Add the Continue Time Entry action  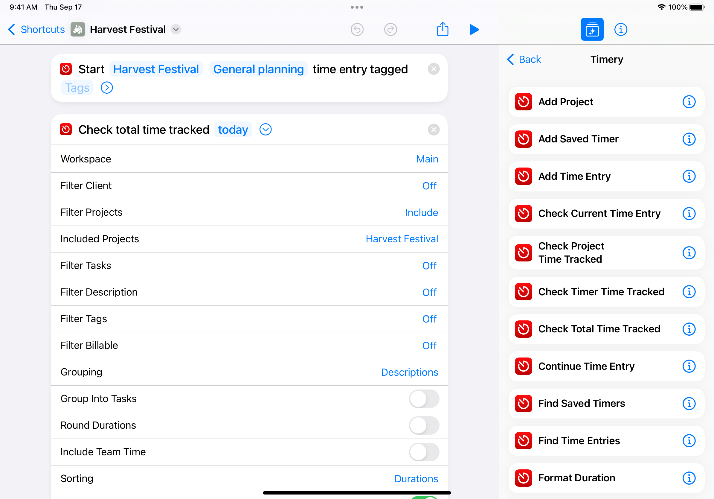(x=606, y=366)
